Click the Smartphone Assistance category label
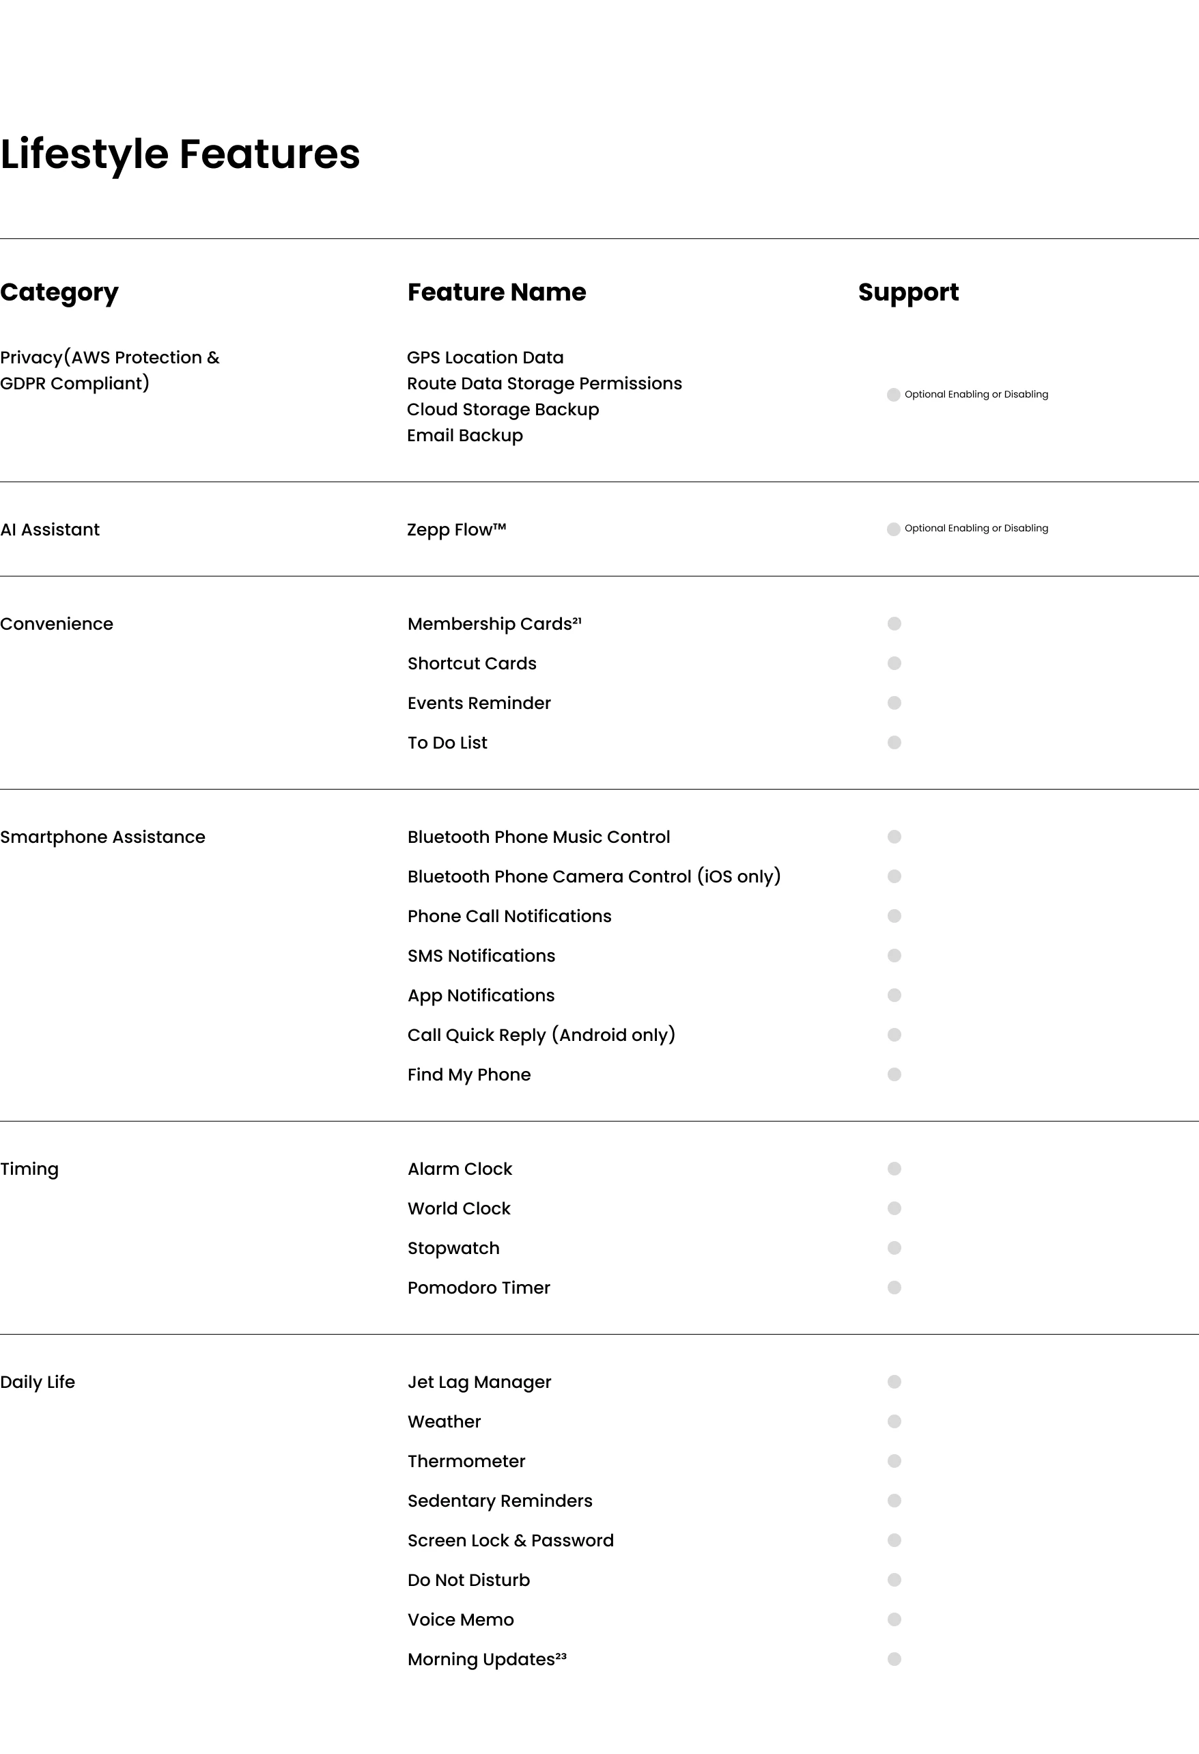This screenshot has height=1754, width=1199. click(x=102, y=837)
